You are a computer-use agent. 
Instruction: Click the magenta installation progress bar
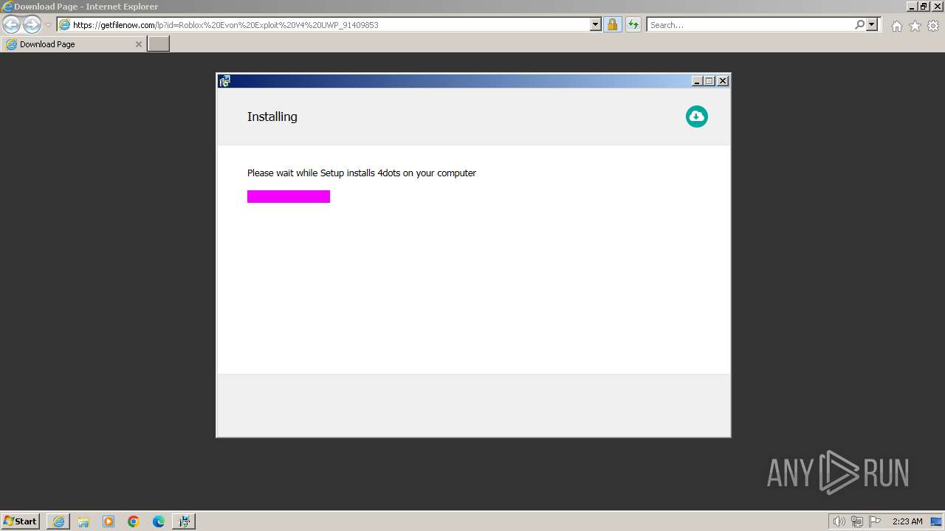tap(289, 196)
